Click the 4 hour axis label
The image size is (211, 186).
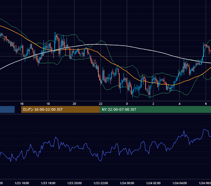click(x=180, y=104)
